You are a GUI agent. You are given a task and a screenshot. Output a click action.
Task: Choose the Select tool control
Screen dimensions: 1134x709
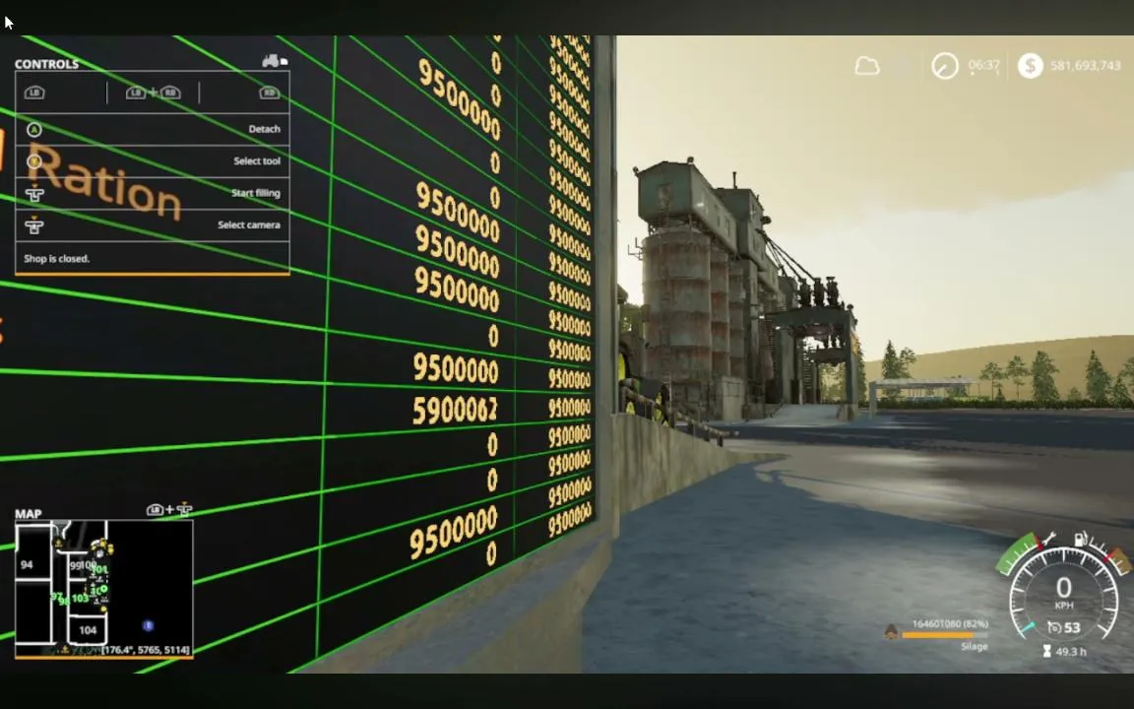(153, 161)
